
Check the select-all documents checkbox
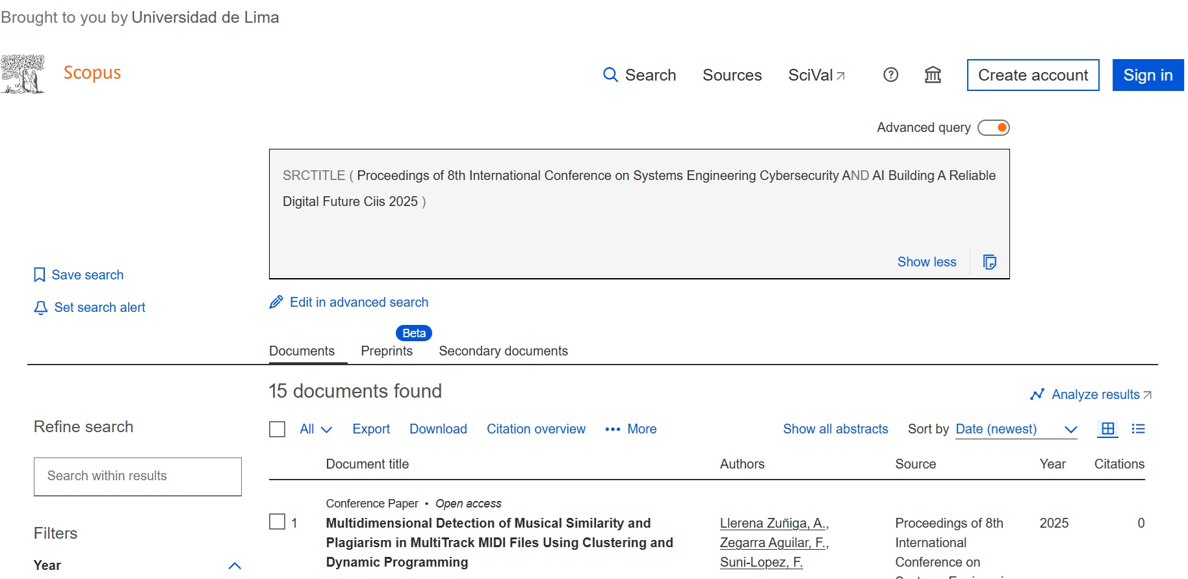[278, 430]
